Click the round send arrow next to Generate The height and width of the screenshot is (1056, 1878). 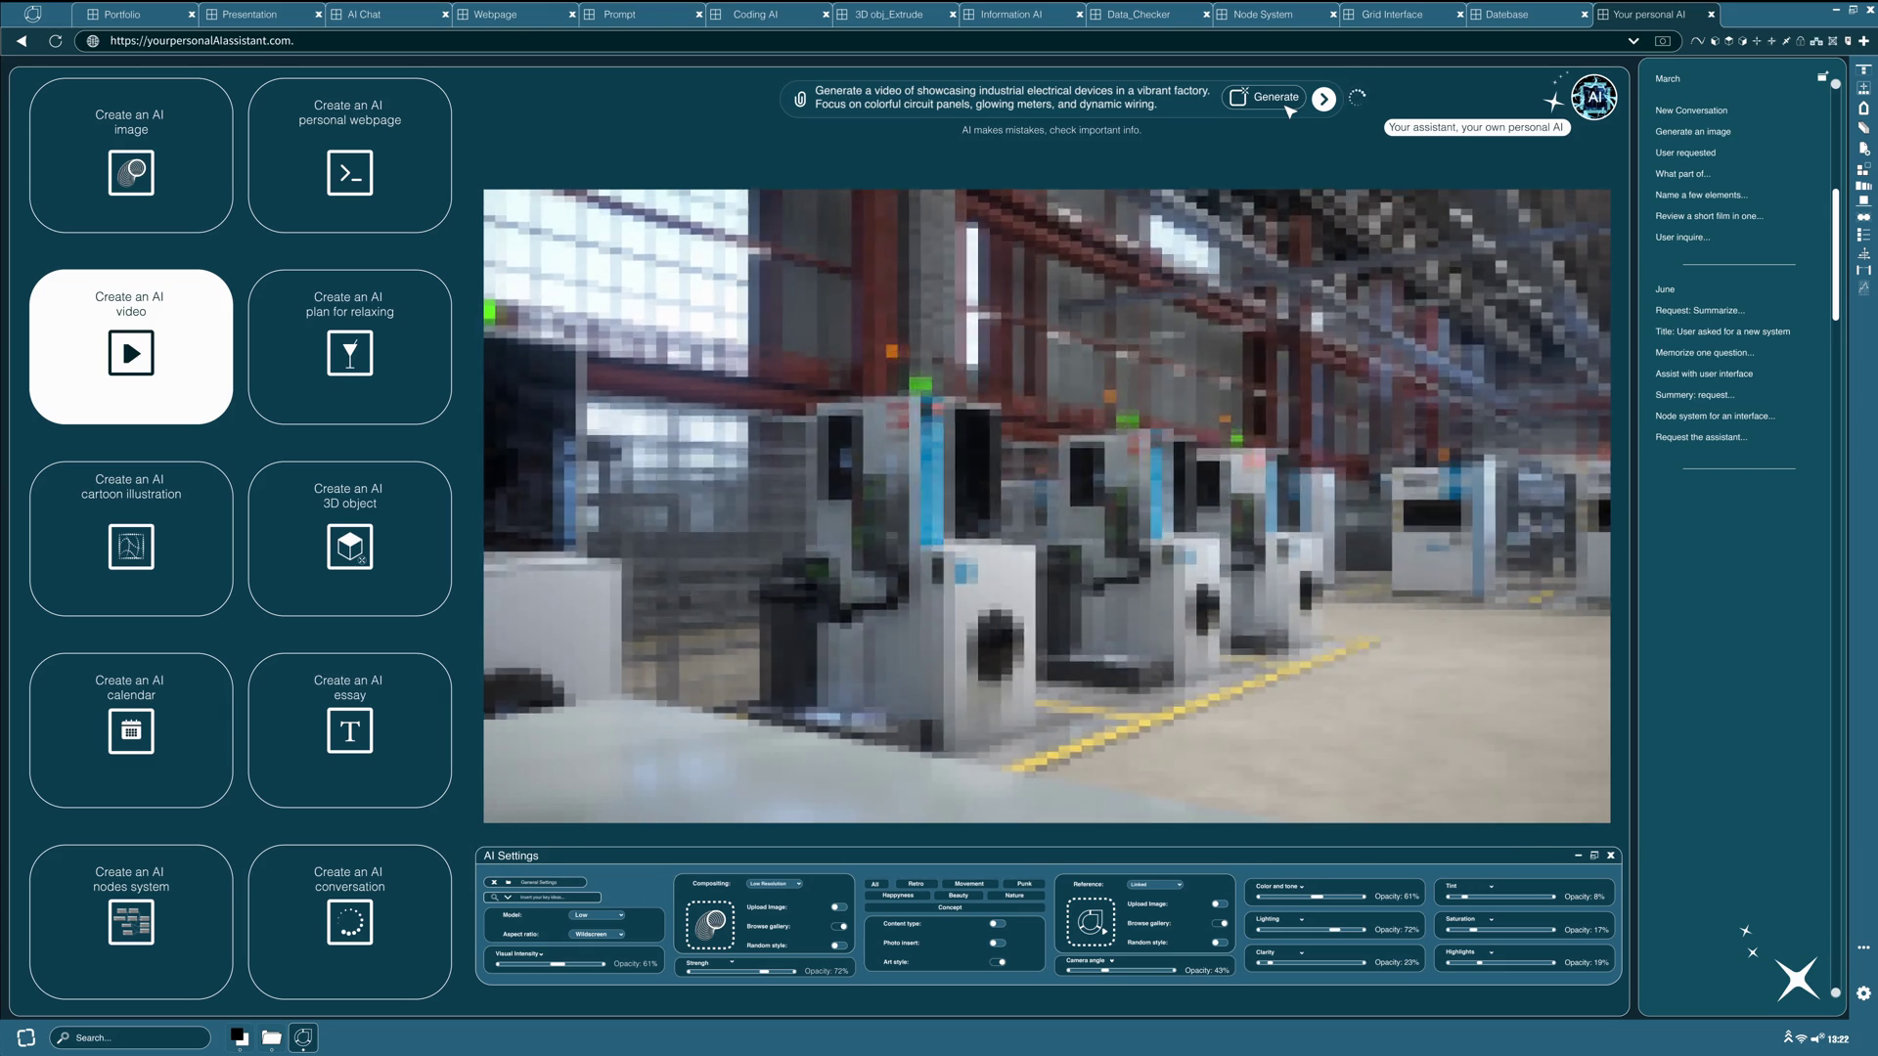(x=1323, y=99)
